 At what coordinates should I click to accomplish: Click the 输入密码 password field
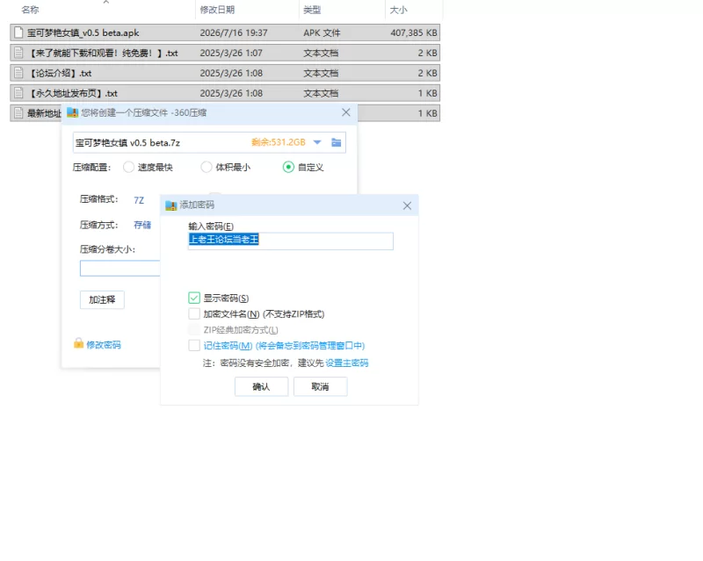point(291,241)
